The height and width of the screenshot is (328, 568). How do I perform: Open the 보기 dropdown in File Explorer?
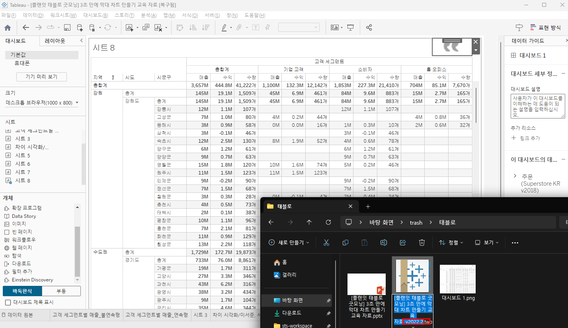(487, 243)
